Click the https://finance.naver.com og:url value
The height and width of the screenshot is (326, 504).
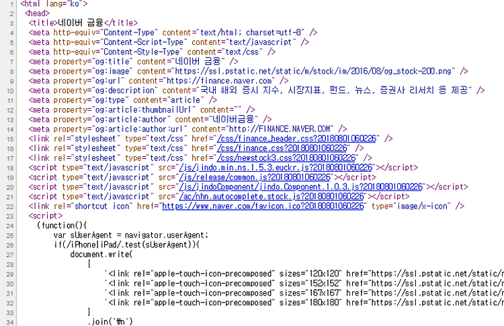(x=220, y=81)
